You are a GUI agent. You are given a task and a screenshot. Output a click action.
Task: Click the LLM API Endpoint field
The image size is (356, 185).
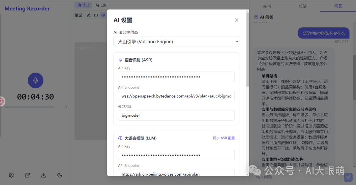(176, 173)
